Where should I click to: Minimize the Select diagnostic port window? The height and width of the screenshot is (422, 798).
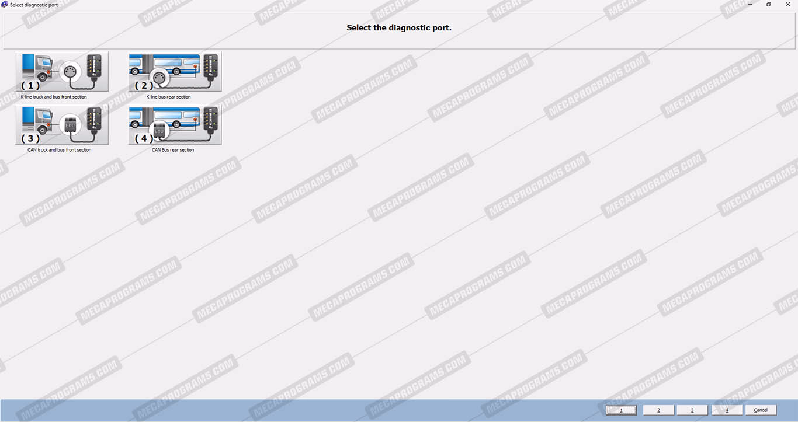750,5
